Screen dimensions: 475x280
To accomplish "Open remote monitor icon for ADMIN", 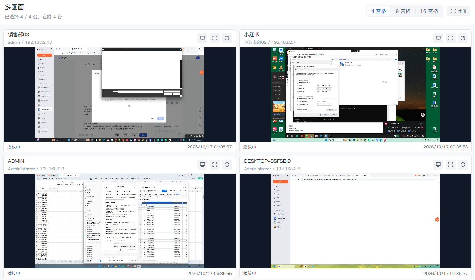I will click(x=202, y=165).
